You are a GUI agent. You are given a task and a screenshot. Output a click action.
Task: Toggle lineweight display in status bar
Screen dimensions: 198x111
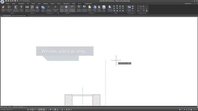point(46,110)
